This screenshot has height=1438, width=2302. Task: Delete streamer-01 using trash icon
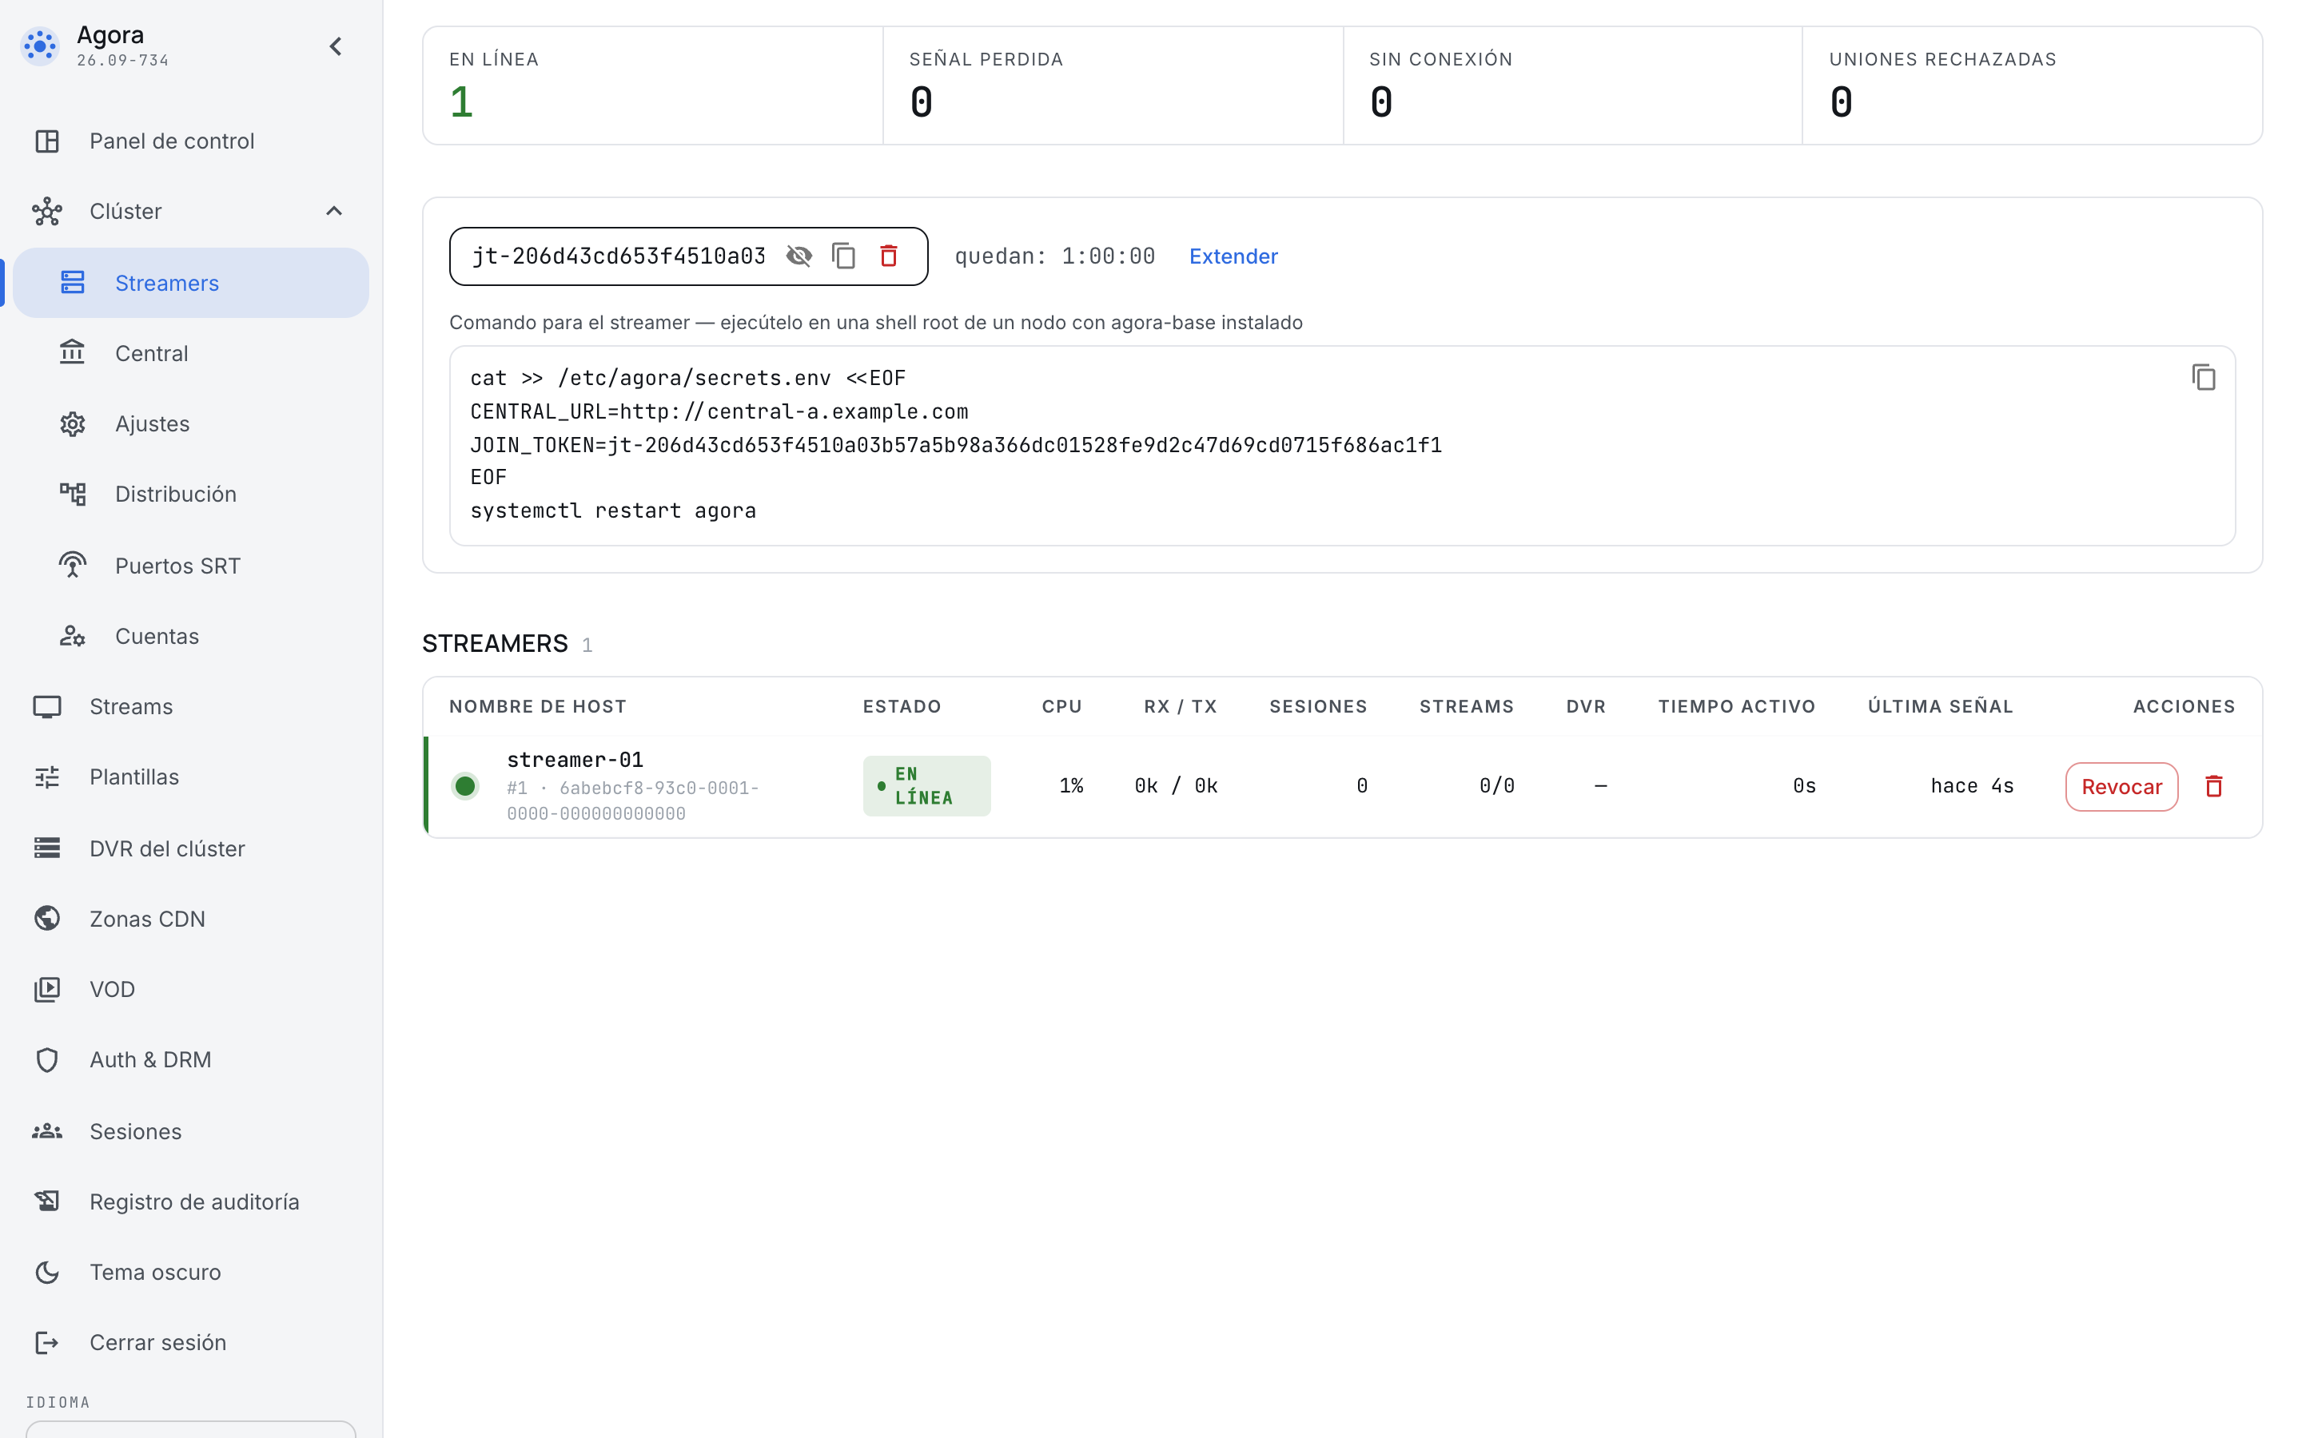(2213, 787)
